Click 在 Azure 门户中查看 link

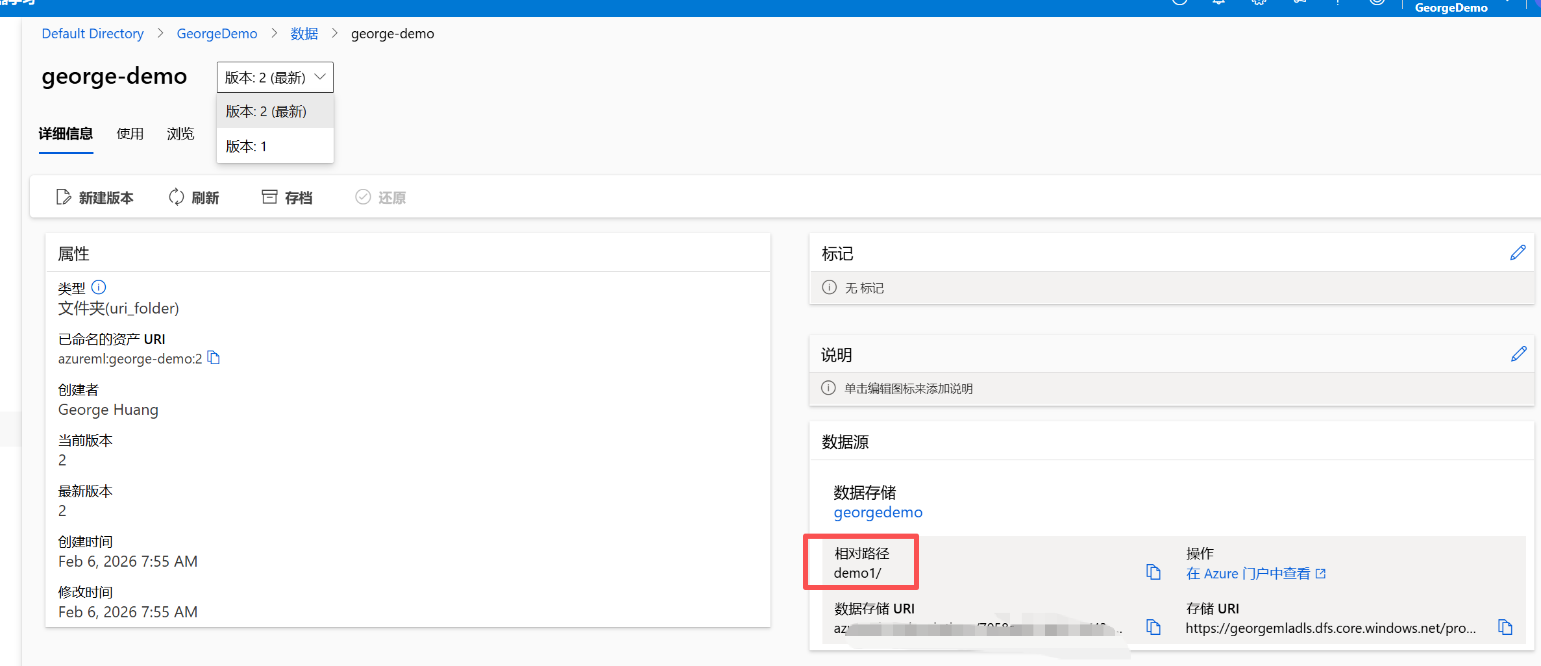(1247, 573)
